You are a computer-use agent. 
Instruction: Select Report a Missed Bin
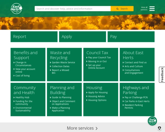61,71
